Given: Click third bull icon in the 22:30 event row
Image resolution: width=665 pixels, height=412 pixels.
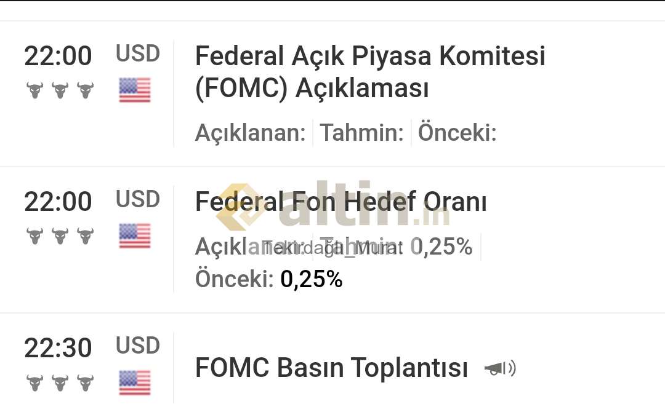Looking at the screenshot, I should (x=85, y=382).
